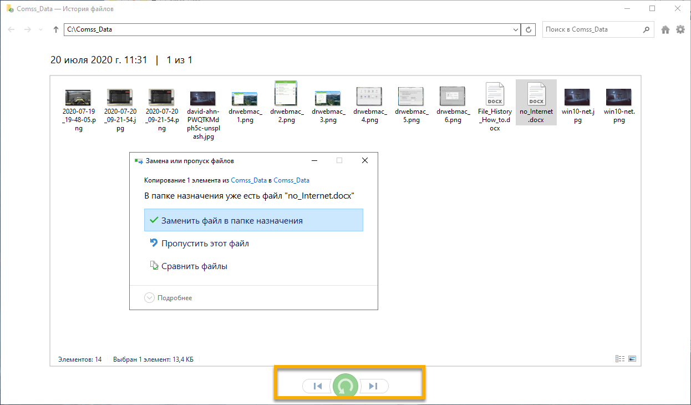Go up one folder level
The width and height of the screenshot is (691, 405).
pyautogui.click(x=56, y=29)
